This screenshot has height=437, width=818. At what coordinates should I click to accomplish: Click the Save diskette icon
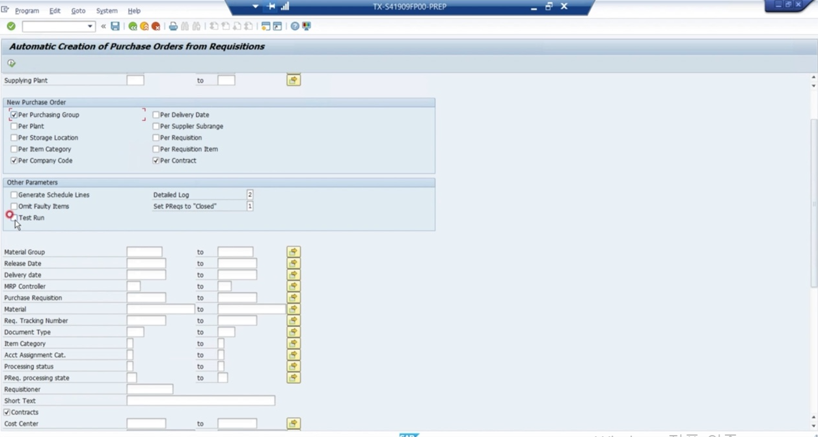[115, 26]
